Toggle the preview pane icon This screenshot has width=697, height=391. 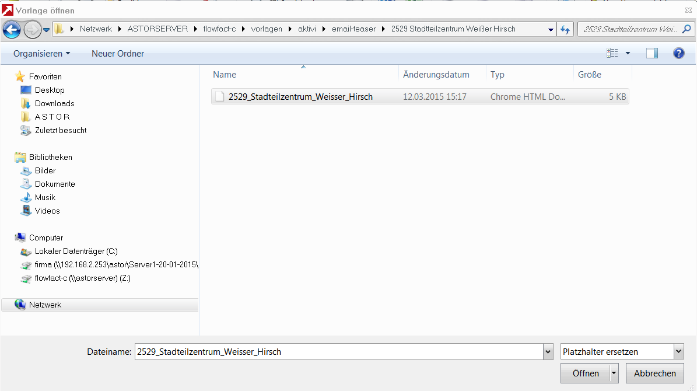(x=652, y=53)
